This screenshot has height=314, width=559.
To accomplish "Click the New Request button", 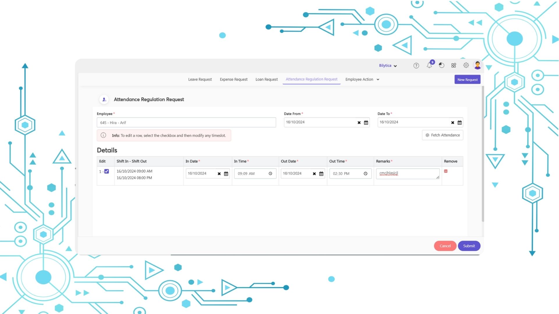I will 467,79.
